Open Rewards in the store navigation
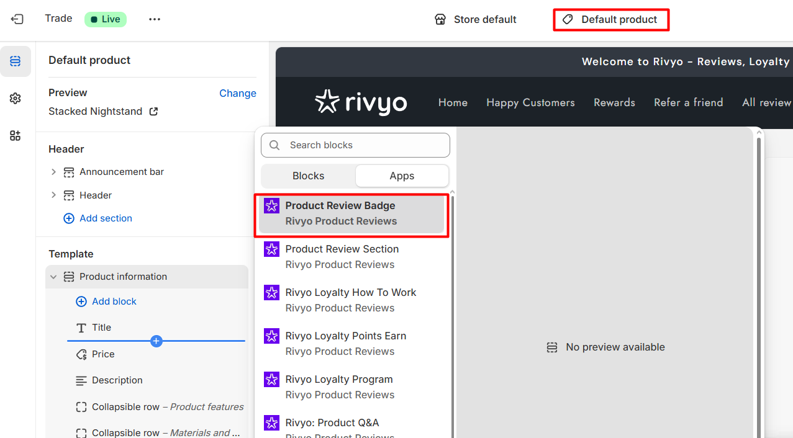The height and width of the screenshot is (438, 793). point(614,102)
